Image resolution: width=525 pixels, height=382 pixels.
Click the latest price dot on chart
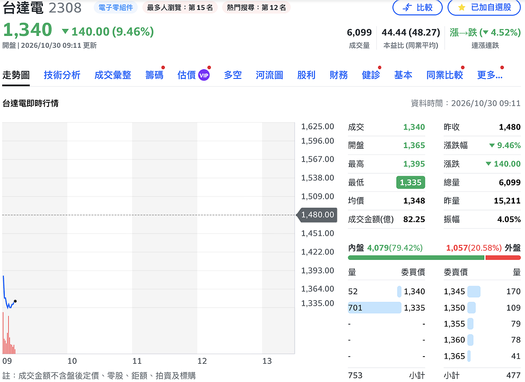click(x=15, y=301)
